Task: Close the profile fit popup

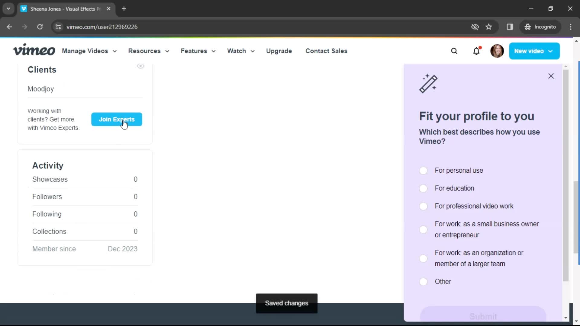Action: pyautogui.click(x=551, y=76)
